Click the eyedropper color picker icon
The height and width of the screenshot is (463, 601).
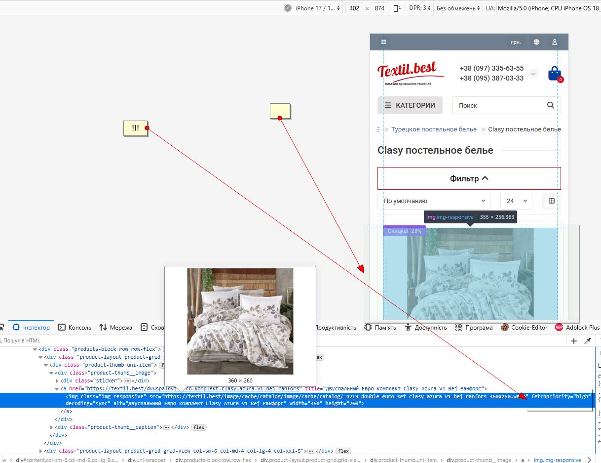tap(588, 341)
